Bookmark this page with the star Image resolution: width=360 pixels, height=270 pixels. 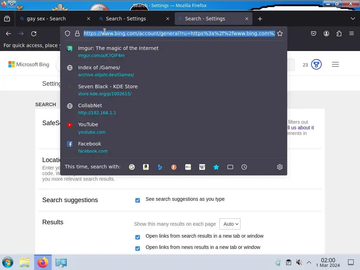click(279, 33)
